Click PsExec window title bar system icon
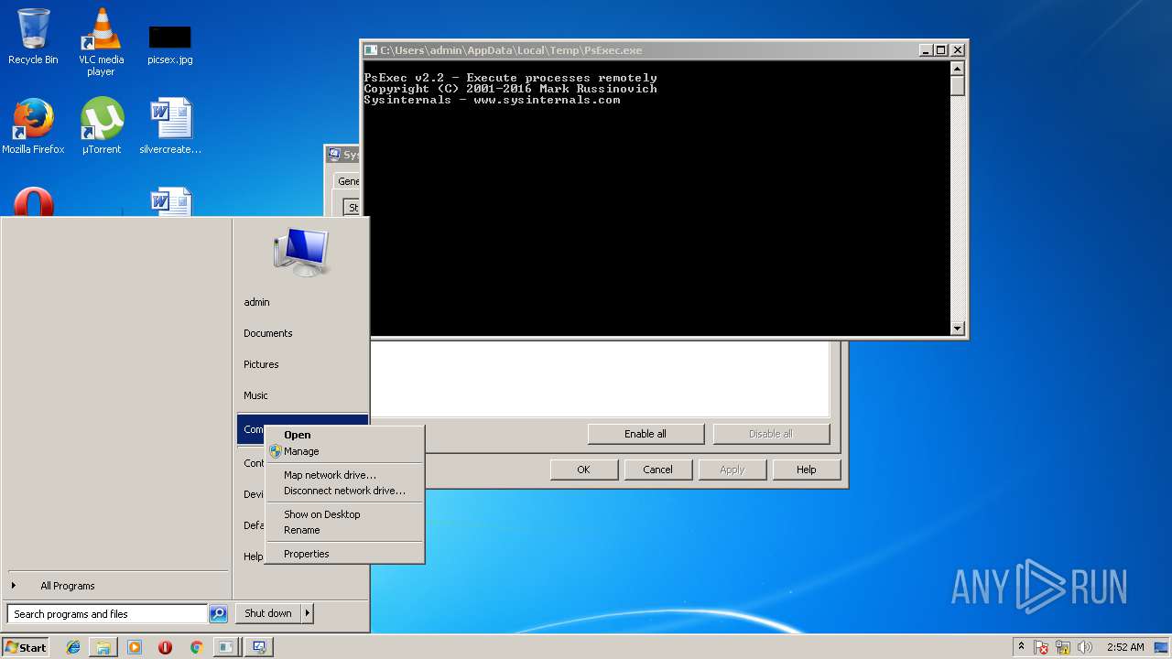This screenshot has height=659, width=1172. [x=371, y=50]
